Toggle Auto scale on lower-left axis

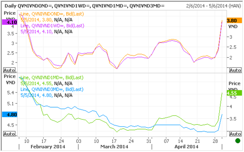pos(9,134)
